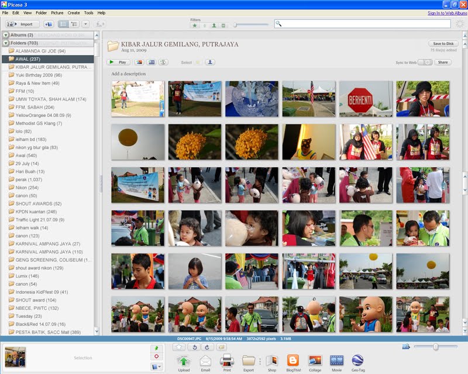The width and height of the screenshot is (468, 374).
Task: Click Save to Disk button
Action: [x=443, y=44]
